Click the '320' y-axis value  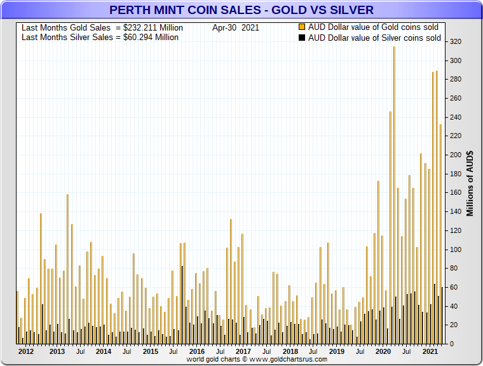(x=456, y=41)
